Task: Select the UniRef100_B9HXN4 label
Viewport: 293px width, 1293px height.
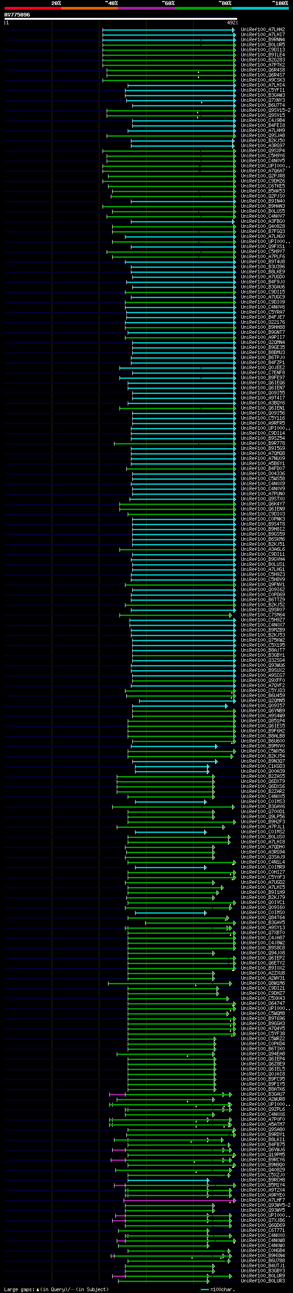Action: (x=263, y=1255)
